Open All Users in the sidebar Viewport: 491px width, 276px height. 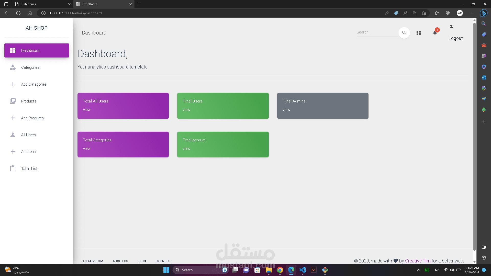37,135
